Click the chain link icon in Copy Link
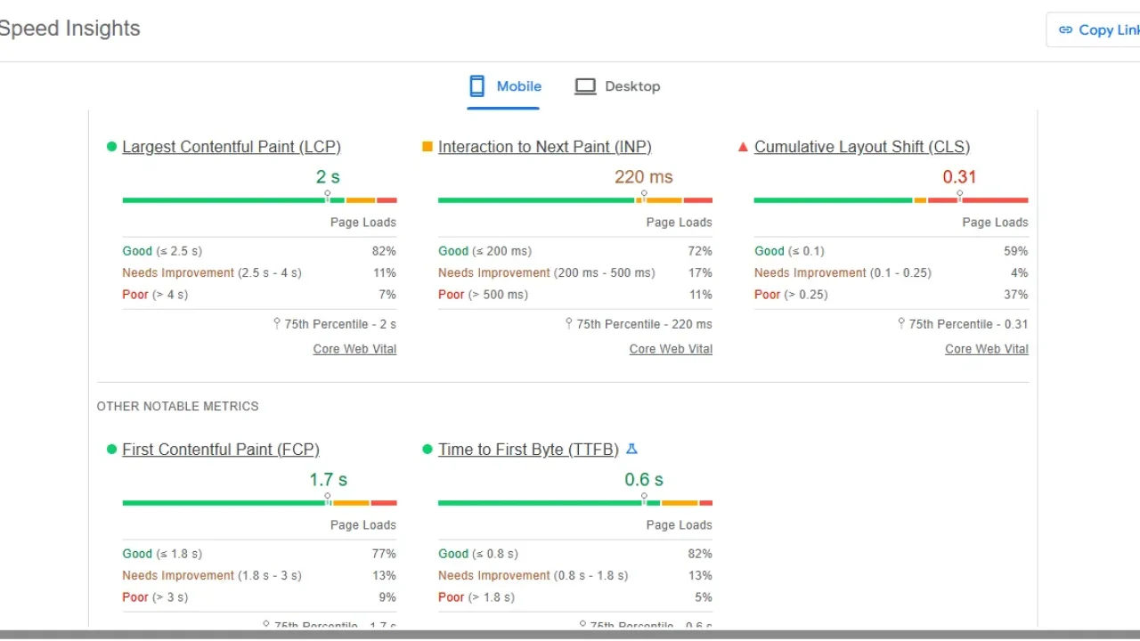This screenshot has height=641, width=1140. pos(1066,29)
